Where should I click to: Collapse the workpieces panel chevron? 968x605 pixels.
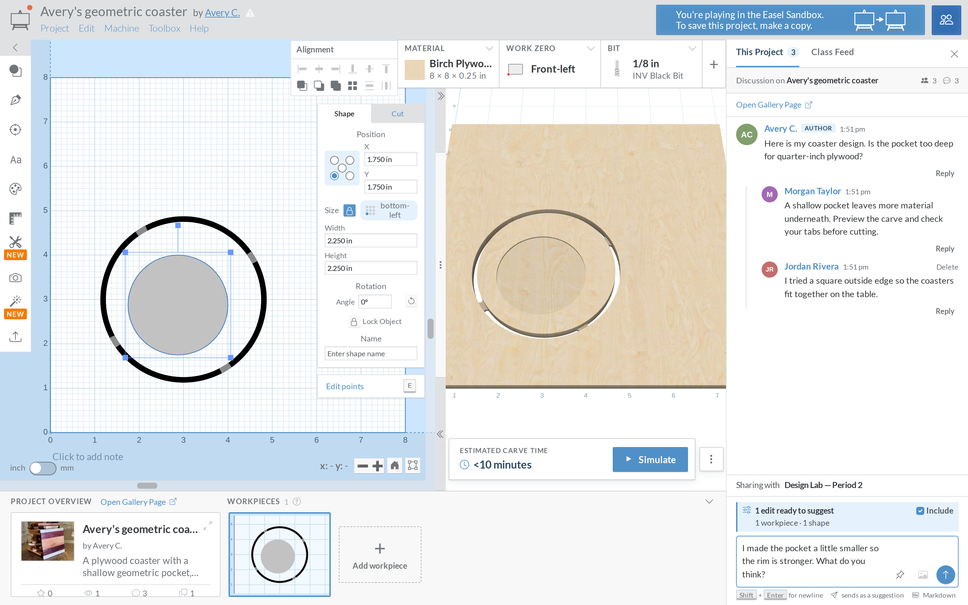[709, 501]
